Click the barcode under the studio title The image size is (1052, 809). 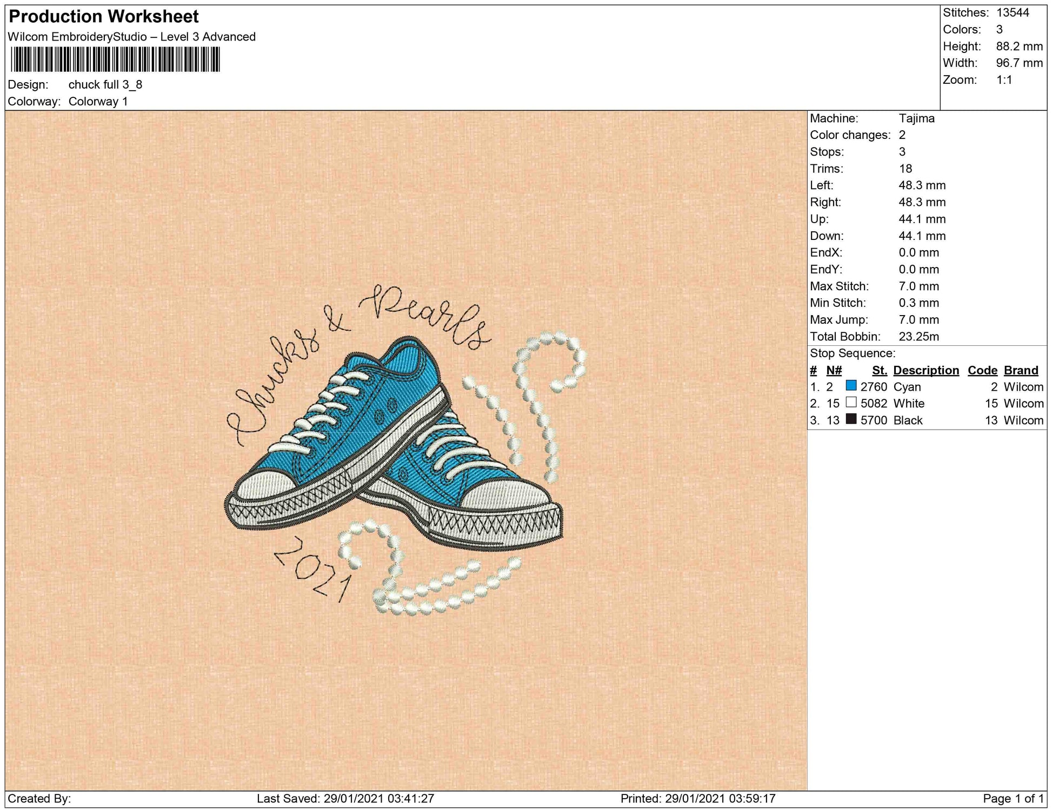click(x=115, y=59)
